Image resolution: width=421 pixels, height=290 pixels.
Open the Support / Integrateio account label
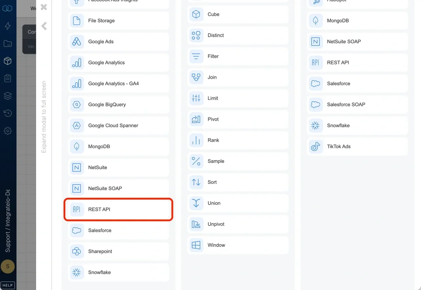tap(7, 221)
